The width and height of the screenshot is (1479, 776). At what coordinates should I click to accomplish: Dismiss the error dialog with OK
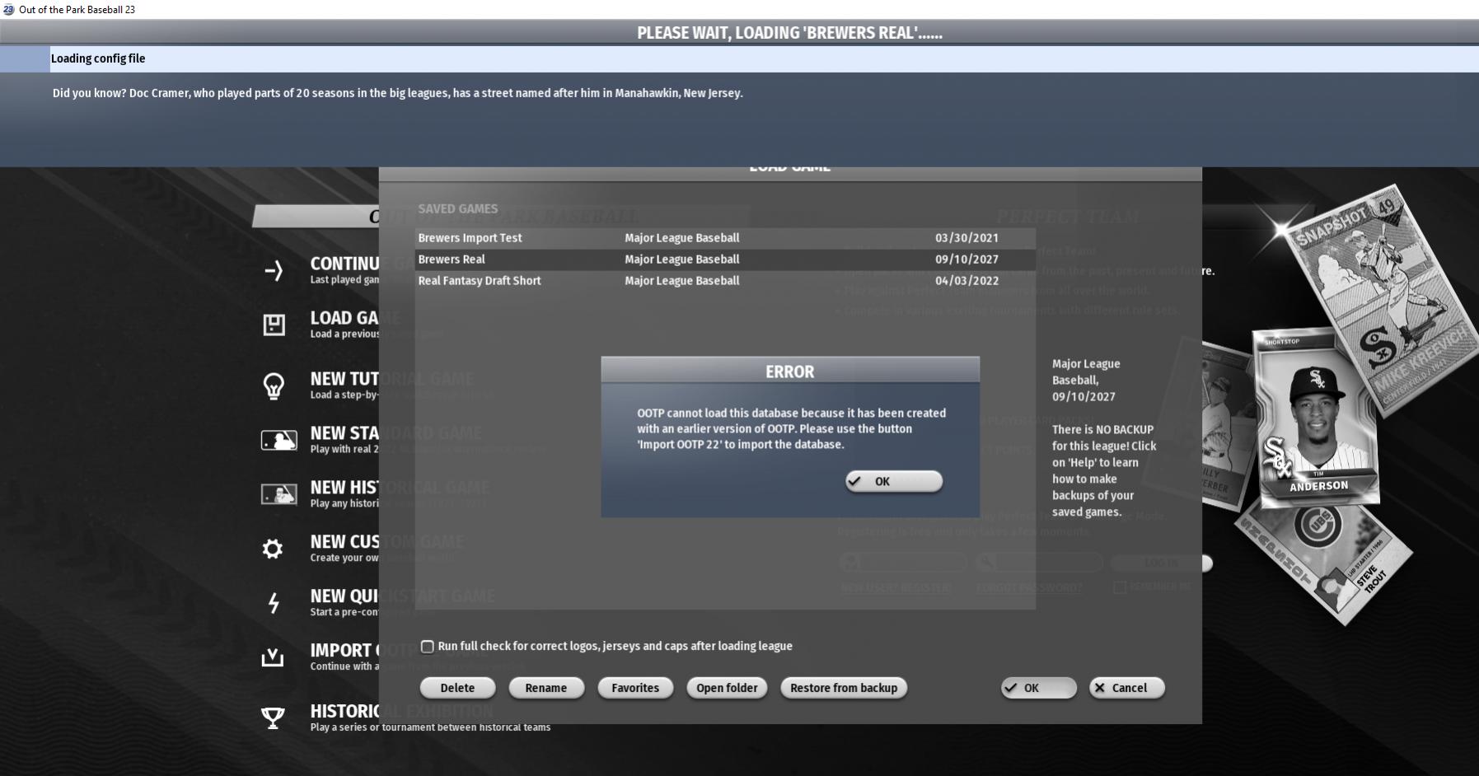893,481
